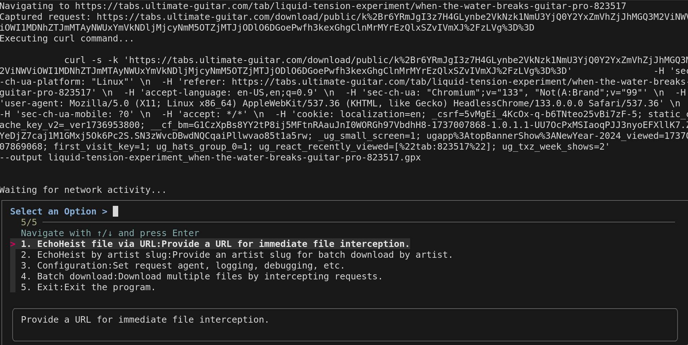The height and width of the screenshot is (345, 688).
Task: Click the description text in the preview box
Action: (x=145, y=320)
